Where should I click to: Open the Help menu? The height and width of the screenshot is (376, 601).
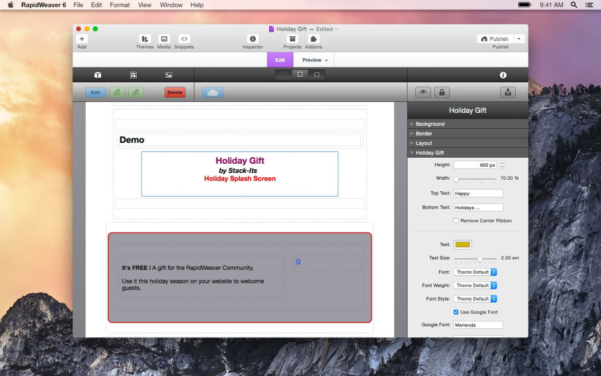(197, 5)
